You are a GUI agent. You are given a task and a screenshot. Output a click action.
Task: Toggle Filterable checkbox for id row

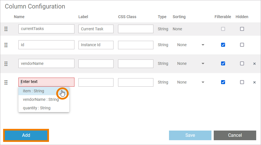coord(223,45)
